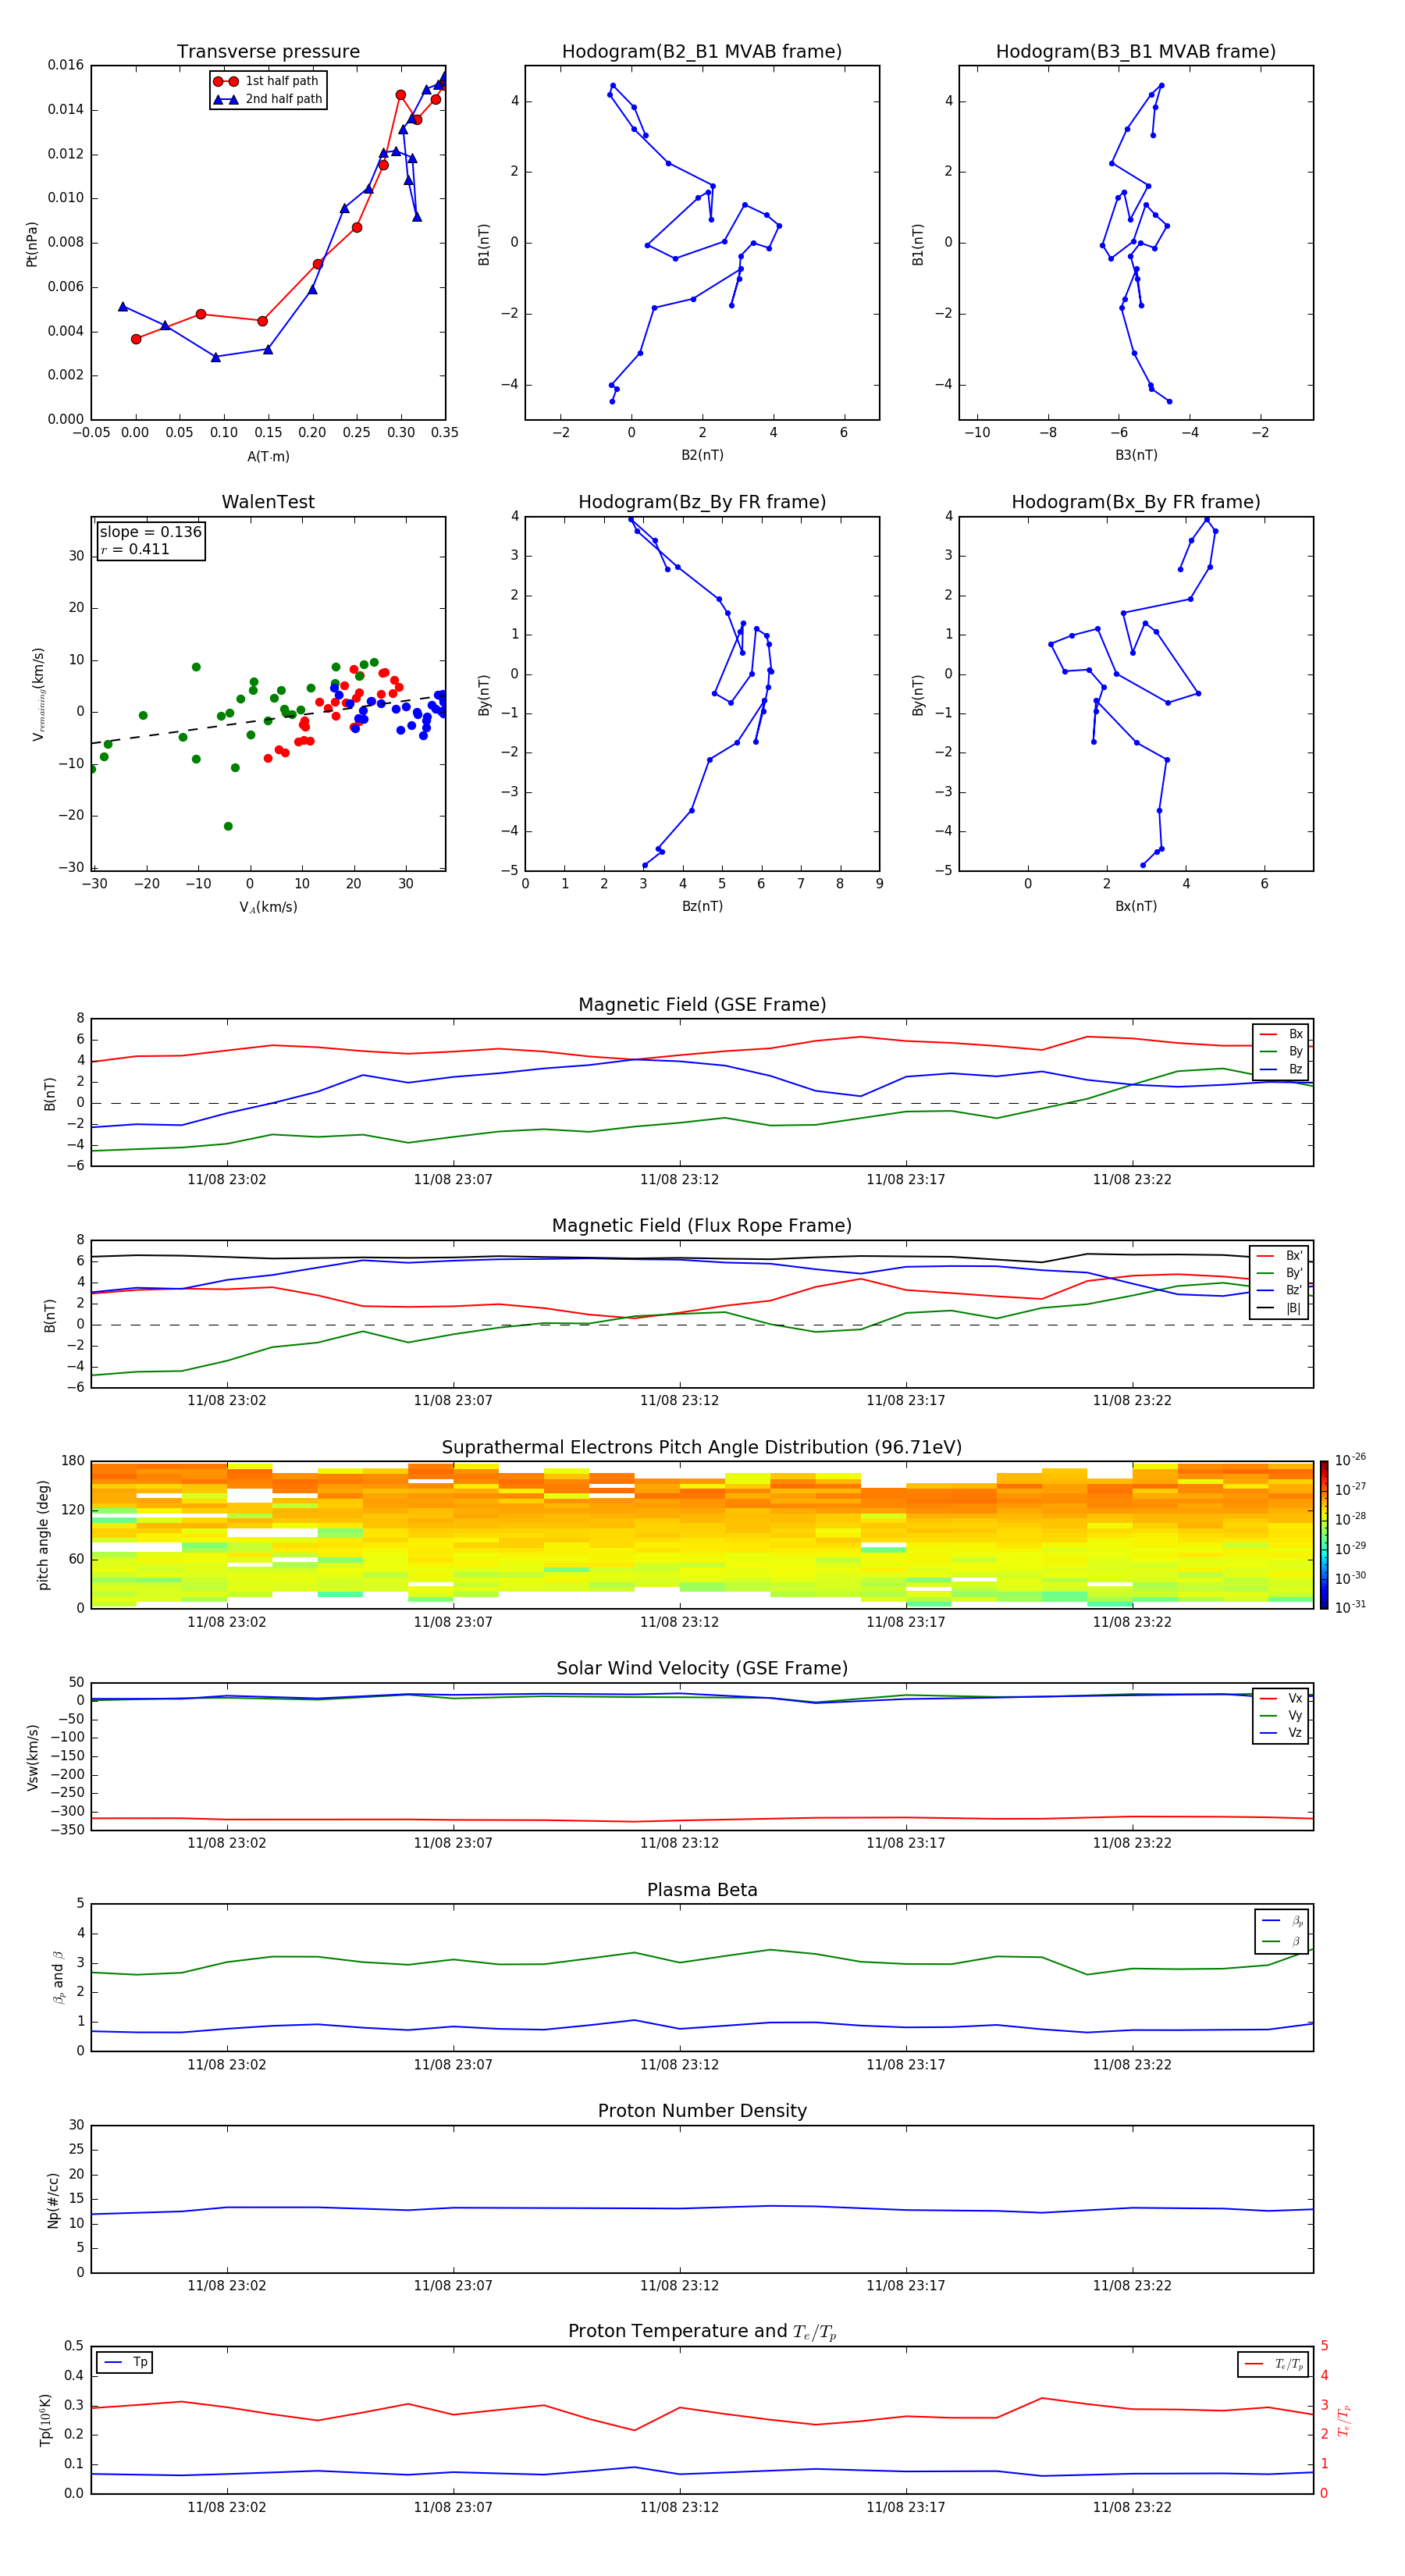
Task: Click the 'Magnetic Field (Flux Rope Frame)' title
Action: (702, 1226)
